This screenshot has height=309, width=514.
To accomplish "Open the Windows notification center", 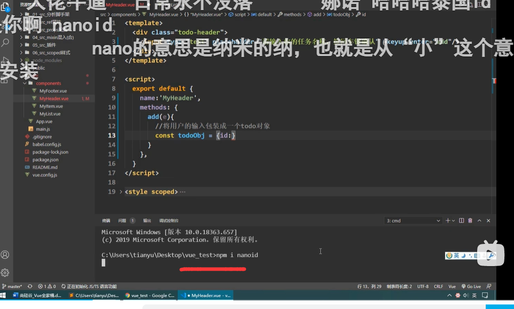I will [x=485, y=295].
